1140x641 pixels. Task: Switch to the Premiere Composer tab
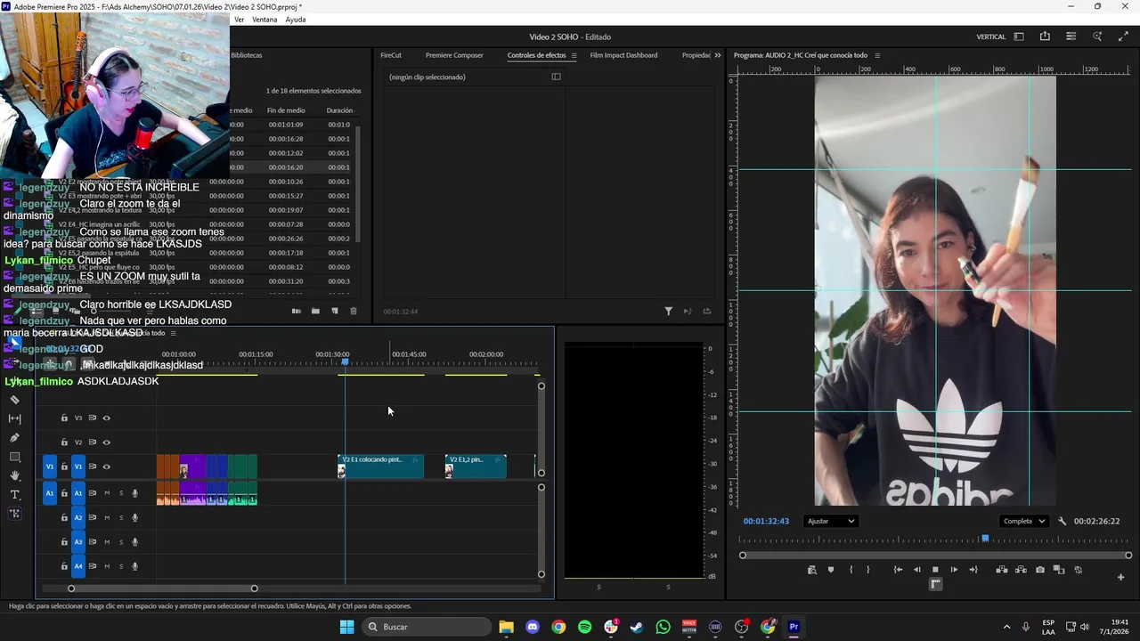pyautogui.click(x=454, y=55)
